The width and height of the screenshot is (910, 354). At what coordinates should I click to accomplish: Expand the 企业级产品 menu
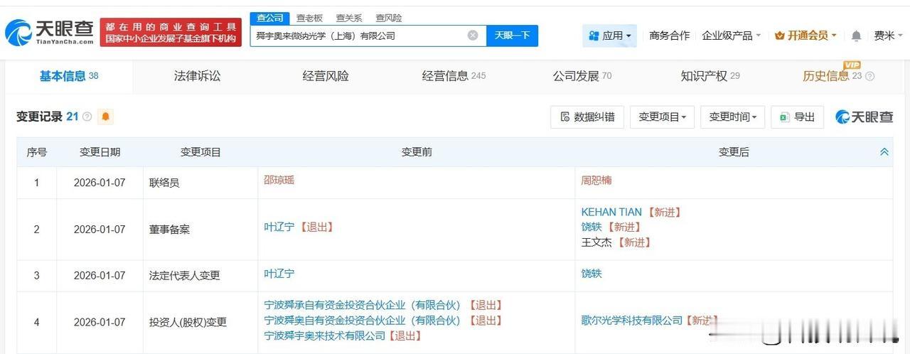(x=731, y=36)
